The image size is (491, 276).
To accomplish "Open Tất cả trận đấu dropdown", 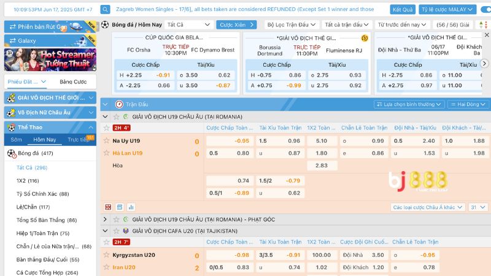I will (347, 25).
